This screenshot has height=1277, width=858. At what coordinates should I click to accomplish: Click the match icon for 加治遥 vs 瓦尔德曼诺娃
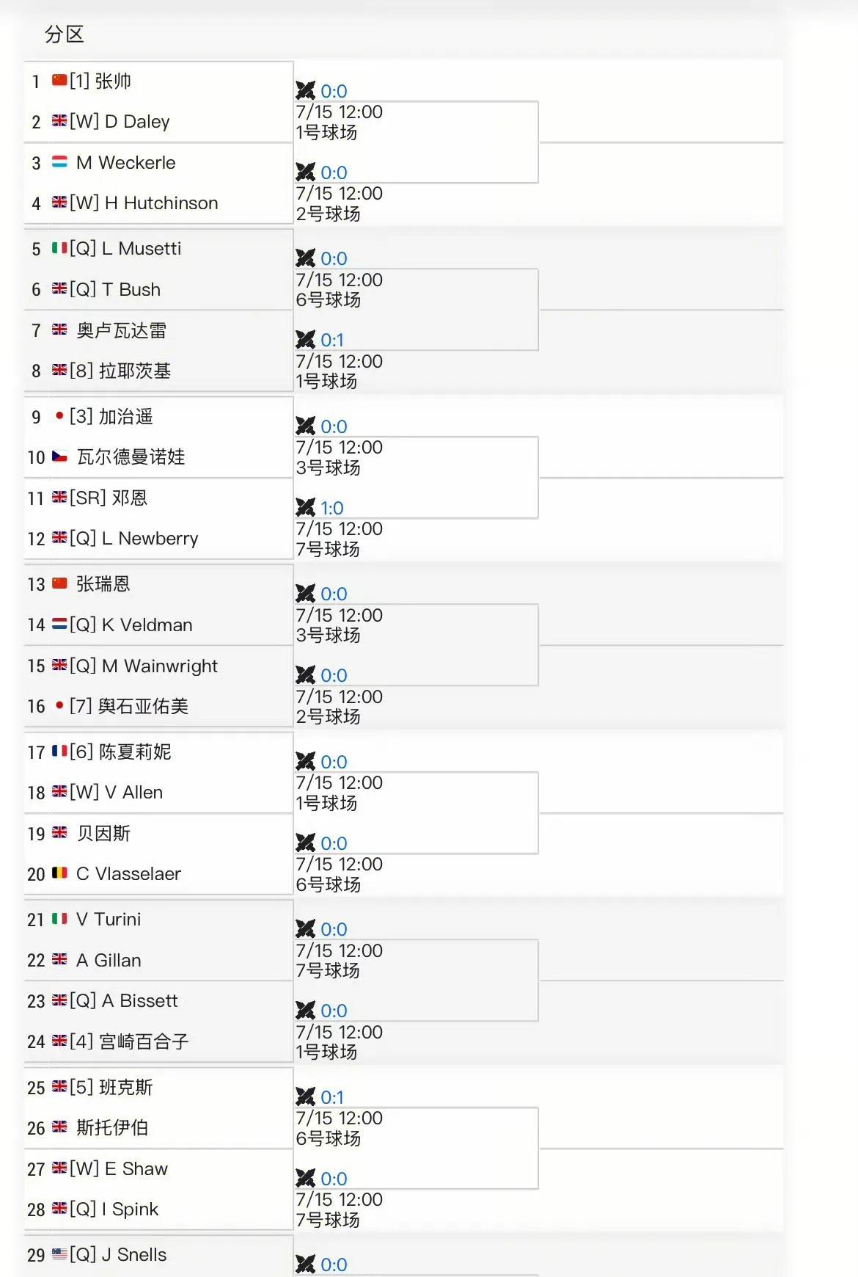[x=305, y=426]
